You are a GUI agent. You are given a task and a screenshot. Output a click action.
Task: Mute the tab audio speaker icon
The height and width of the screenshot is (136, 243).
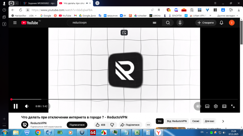87,3
